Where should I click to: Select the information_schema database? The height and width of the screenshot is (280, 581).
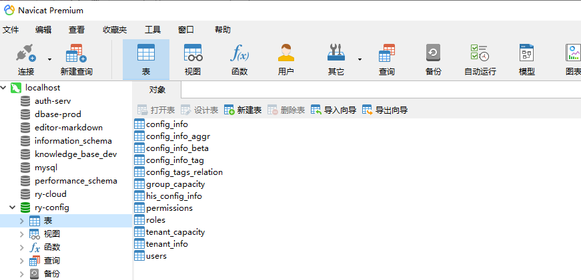tap(73, 141)
